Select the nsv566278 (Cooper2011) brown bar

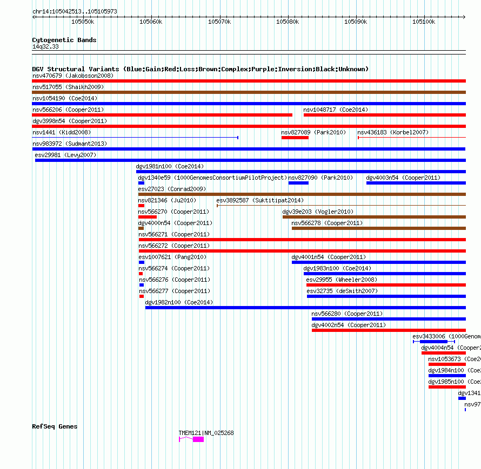click(379, 228)
